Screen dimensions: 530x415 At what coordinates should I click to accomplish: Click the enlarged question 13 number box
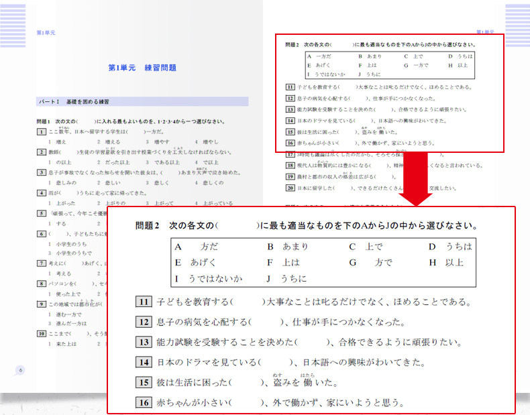pos(144,342)
